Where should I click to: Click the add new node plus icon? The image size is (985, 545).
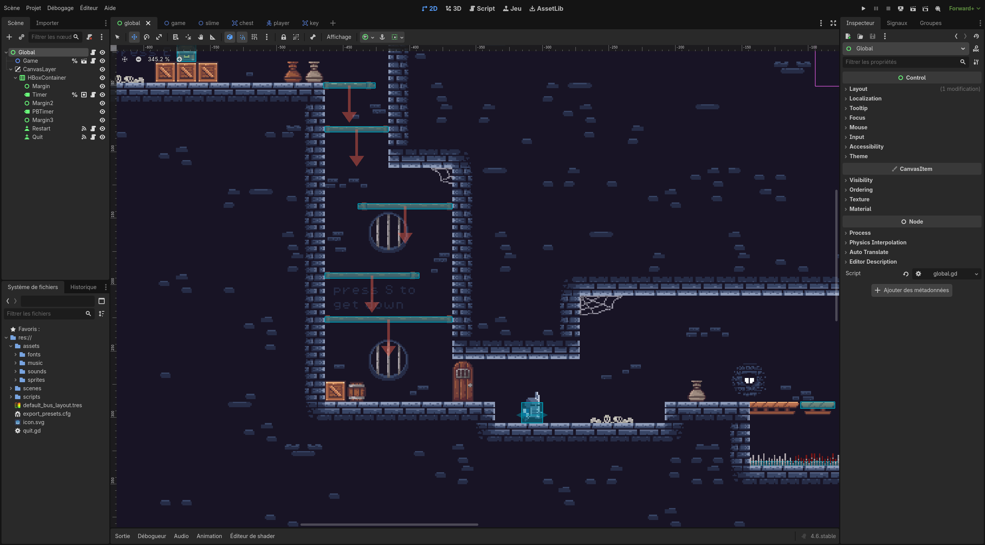(x=9, y=37)
